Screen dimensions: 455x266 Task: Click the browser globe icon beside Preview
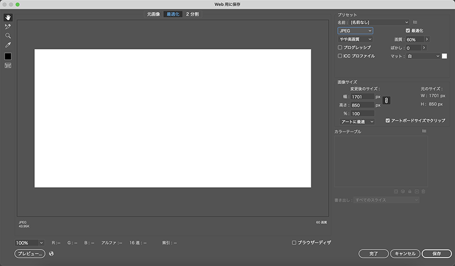tap(51, 253)
